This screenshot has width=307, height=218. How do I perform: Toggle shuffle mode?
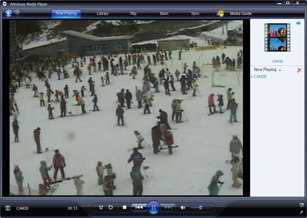(x=101, y=207)
